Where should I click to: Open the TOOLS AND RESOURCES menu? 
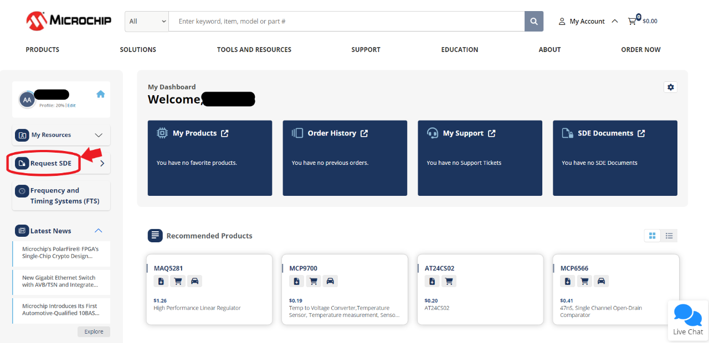254,49
